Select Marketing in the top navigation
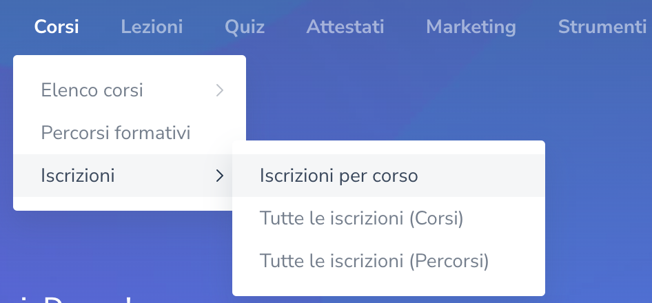Screen dimensions: 652x303 tap(471, 27)
